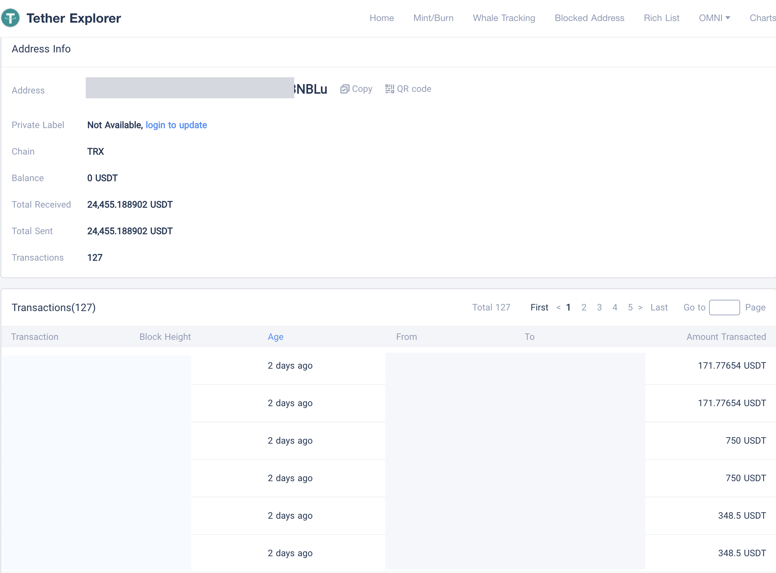Click the transactions count value 127

pyautogui.click(x=95, y=258)
